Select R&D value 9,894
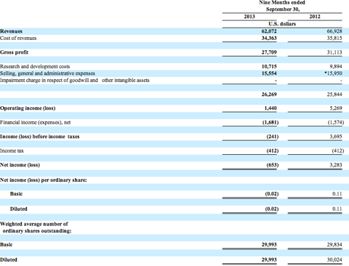349x266 pixels. pos(336,66)
